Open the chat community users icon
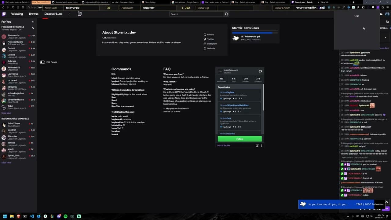 (387, 22)
